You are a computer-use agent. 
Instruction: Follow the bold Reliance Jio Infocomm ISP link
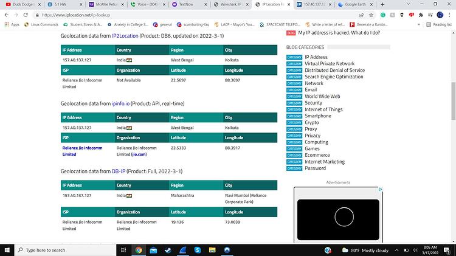coord(82,151)
